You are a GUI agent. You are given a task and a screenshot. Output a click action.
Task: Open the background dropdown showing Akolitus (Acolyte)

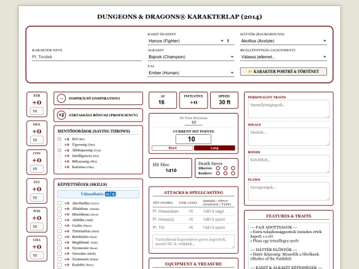[x=283, y=41]
